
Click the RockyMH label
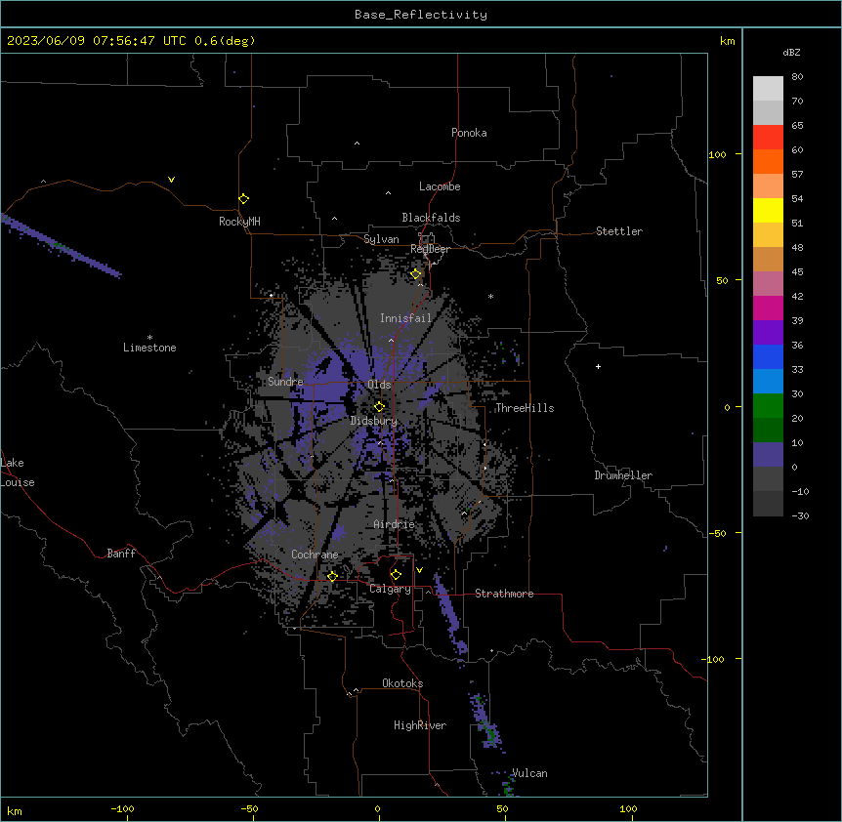point(239,222)
